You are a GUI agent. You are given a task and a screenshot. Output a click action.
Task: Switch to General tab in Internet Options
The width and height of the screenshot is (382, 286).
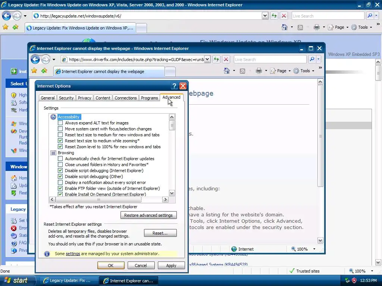(x=48, y=98)
